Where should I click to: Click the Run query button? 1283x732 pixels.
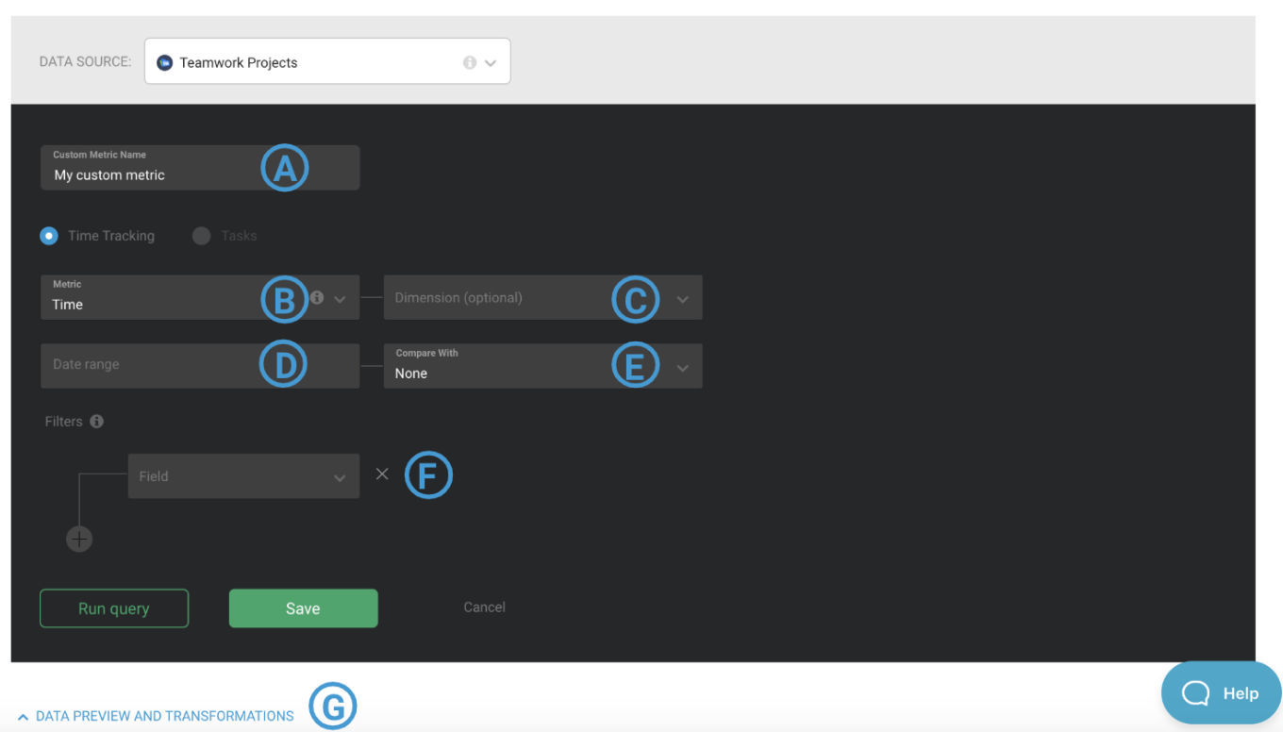[x=114, y=608]
